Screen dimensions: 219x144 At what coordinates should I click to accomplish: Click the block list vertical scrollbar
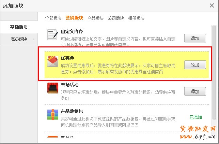coord(214,72)
